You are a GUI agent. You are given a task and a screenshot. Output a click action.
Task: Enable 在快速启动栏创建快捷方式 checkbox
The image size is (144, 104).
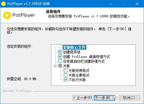click(60, 61)
